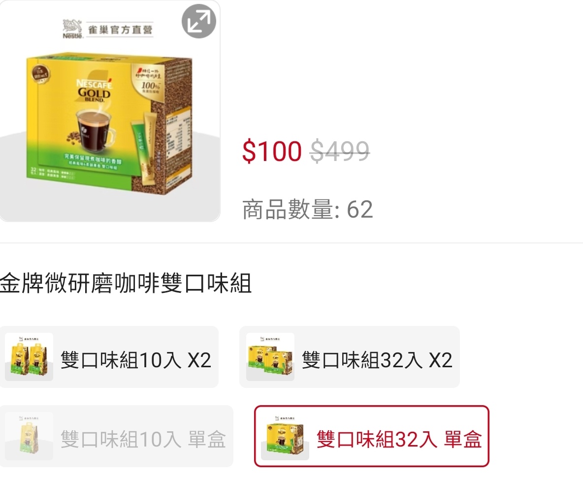583x480 pixels.
Task: Click the crossed-out $499 original price
Action: (340, 151)
